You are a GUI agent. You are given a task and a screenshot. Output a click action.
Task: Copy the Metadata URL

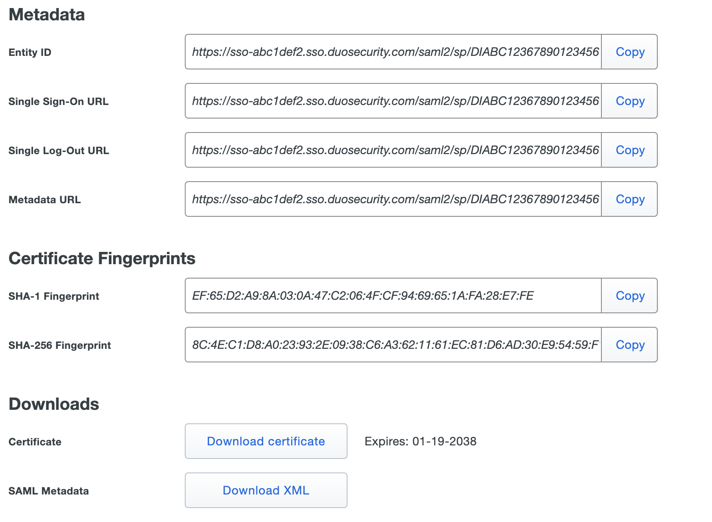click(x=629, y=199)
